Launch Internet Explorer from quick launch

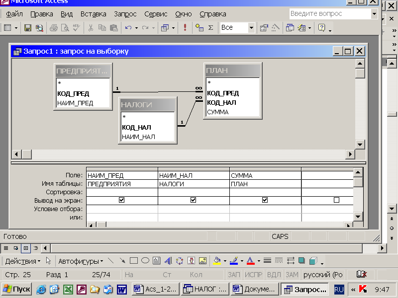point(41,289)
